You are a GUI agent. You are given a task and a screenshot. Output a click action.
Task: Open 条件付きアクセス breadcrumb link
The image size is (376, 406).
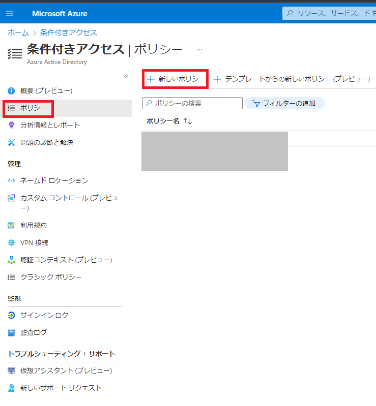tap(69, 33)
